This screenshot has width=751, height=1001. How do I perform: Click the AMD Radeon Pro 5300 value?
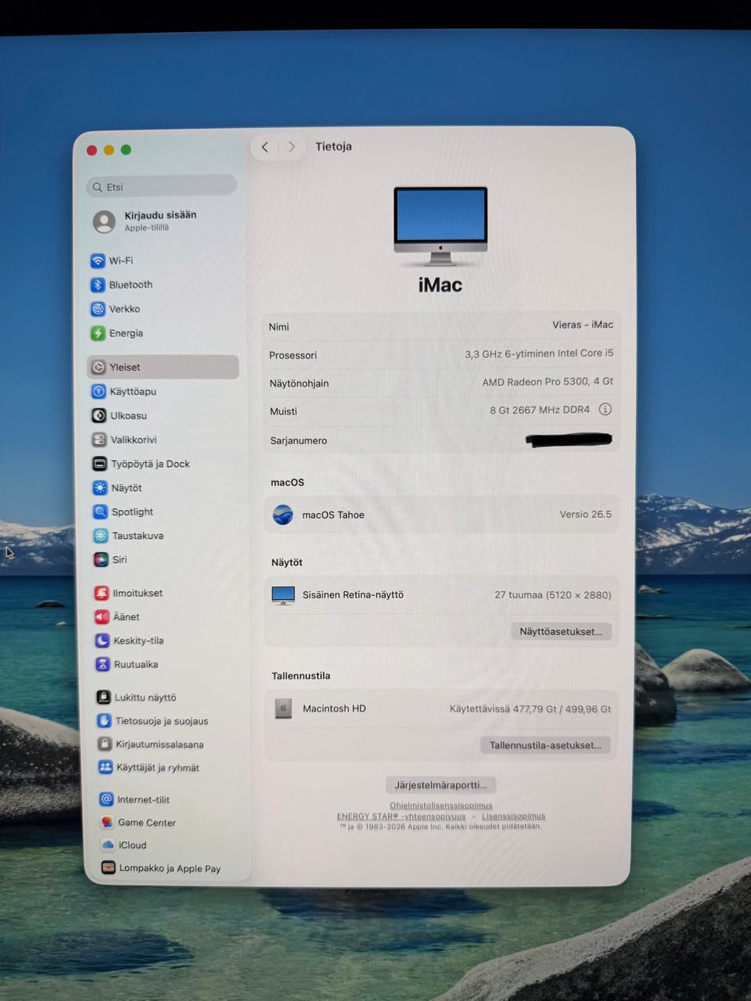coord(548,382)
